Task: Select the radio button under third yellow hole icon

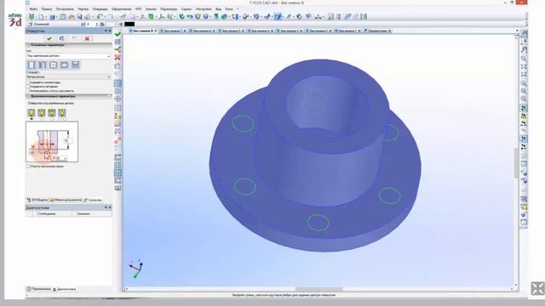Action: [x=52, y=119]
